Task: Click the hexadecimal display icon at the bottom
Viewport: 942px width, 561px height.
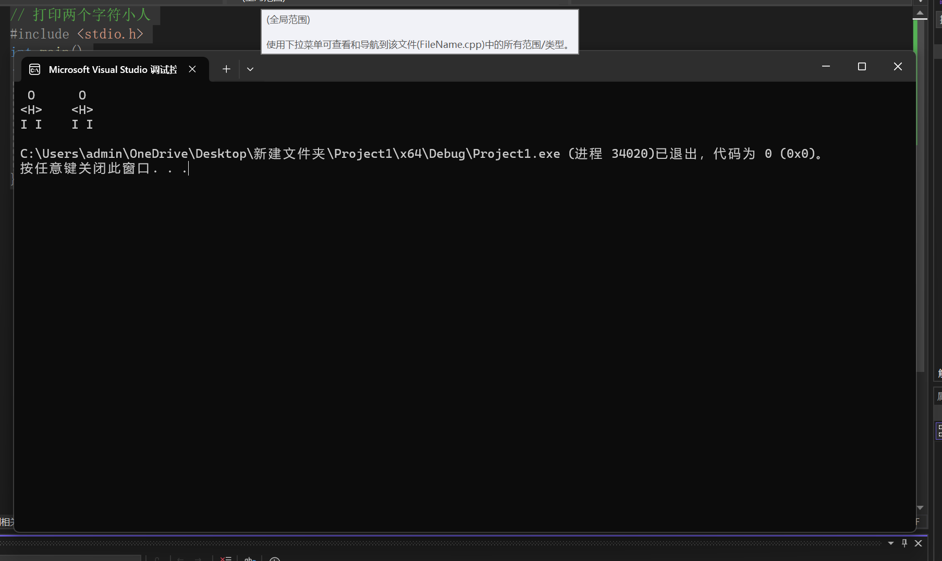Action: click(250, 559)
